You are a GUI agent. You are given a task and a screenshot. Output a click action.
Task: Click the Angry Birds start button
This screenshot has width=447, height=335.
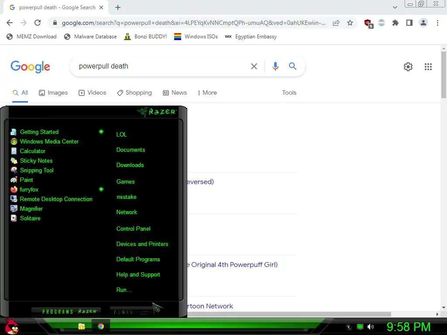click(x=12, y=326)
